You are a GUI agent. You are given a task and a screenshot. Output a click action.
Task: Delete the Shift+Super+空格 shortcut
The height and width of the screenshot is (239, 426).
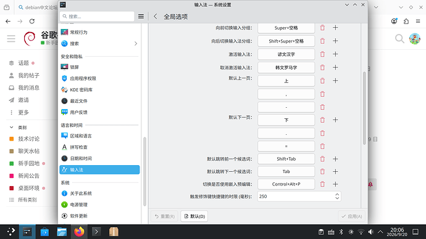(x=322, y=41)
